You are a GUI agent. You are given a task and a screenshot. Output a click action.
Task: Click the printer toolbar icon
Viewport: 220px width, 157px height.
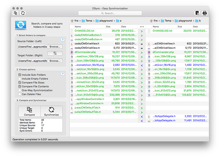(205, 13)
